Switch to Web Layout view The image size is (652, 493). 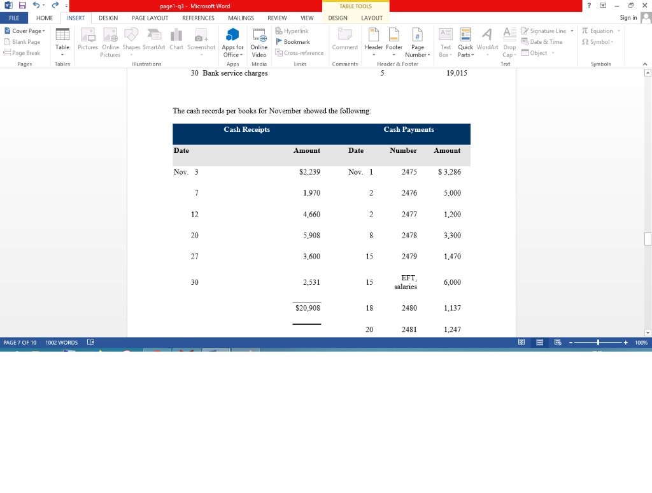tap(558, 343)
